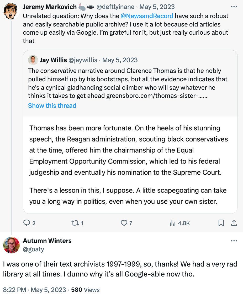Open more options on Autumn's reply
Image resolution: width=243 pixels, height=298 pixels.
[x=234, y=241]
